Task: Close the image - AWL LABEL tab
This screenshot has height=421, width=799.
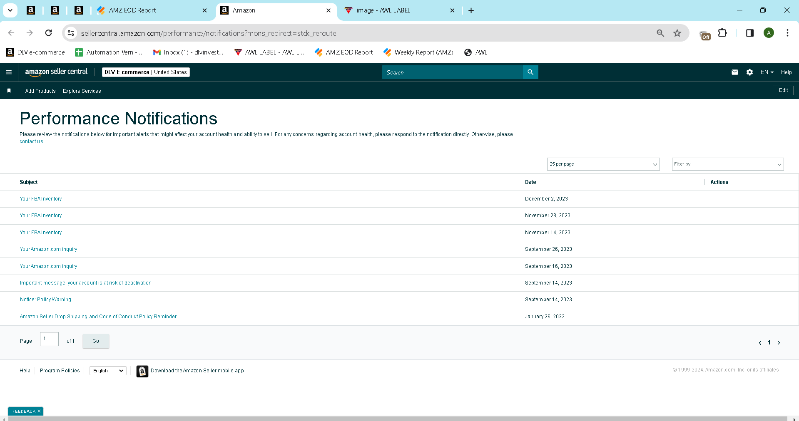Action: click(x=452, y=10)
